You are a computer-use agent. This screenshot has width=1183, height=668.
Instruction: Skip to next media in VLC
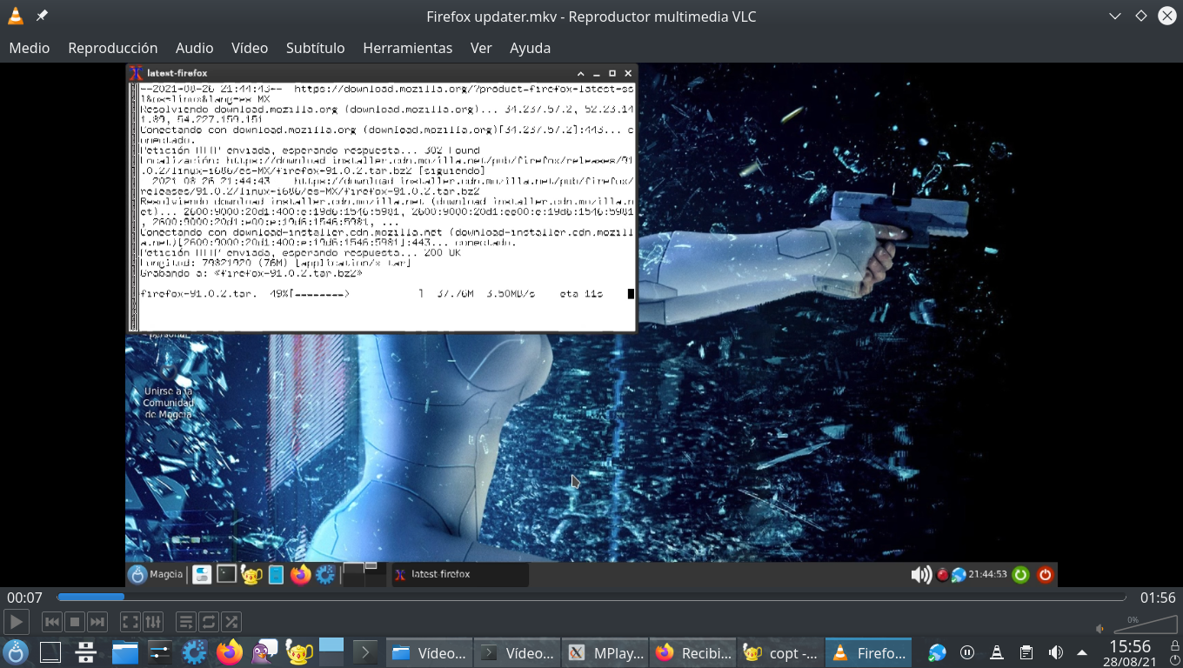[x=97, y=622]
